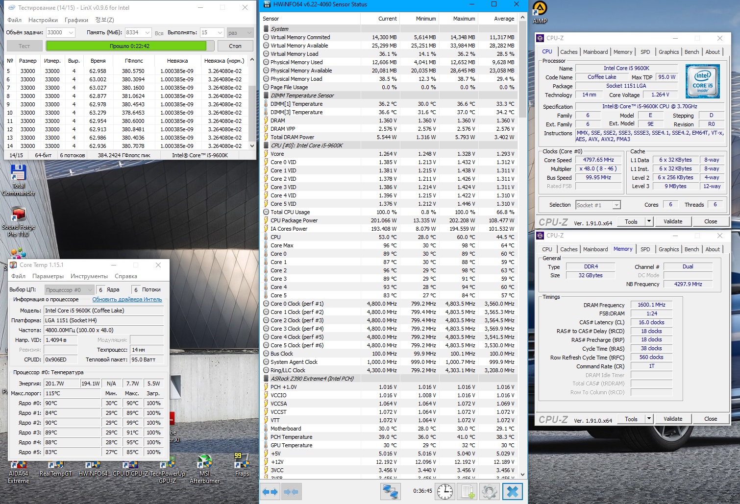Expand the Выполнять count dropdown in LinX
The height and width of the screenshot is (504, 740).
[x=220, y=32]
